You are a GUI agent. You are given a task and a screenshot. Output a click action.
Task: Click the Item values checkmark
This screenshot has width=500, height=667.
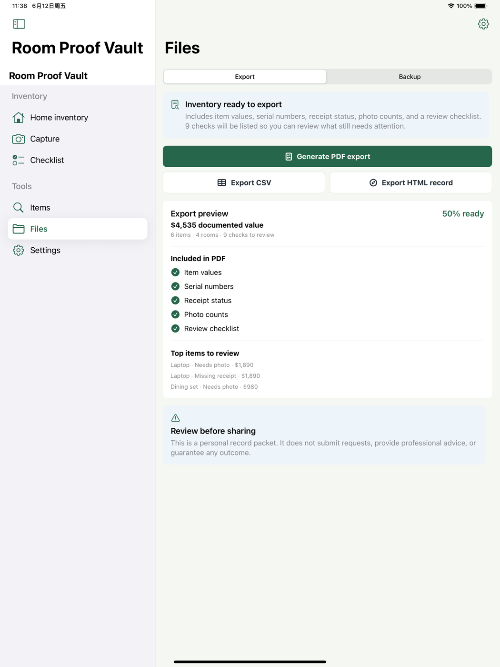click(175, 272)
